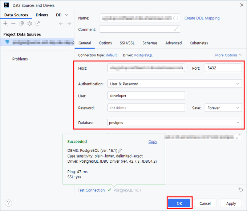
Task: Open driver settings via the gear icon
Action: tap(29, 23)
